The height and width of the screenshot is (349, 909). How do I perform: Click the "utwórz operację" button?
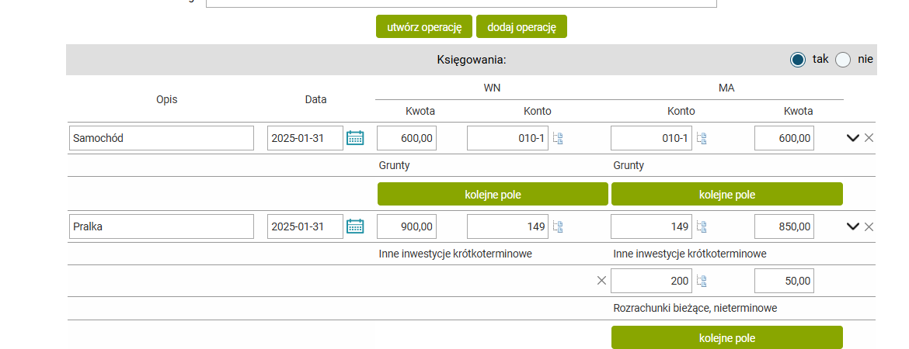424,27
